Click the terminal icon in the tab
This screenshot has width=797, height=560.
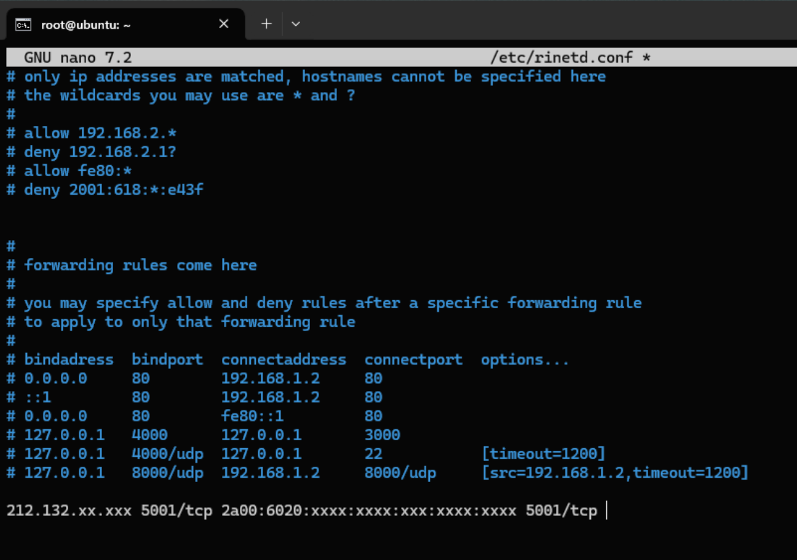coord(23,25)
